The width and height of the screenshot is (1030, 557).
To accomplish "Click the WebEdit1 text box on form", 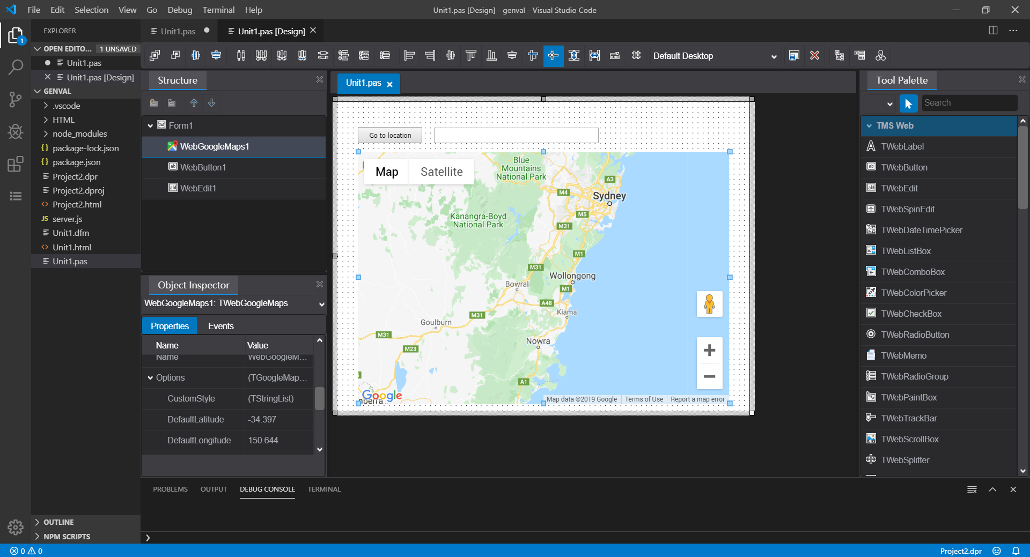I will point(516,135).
